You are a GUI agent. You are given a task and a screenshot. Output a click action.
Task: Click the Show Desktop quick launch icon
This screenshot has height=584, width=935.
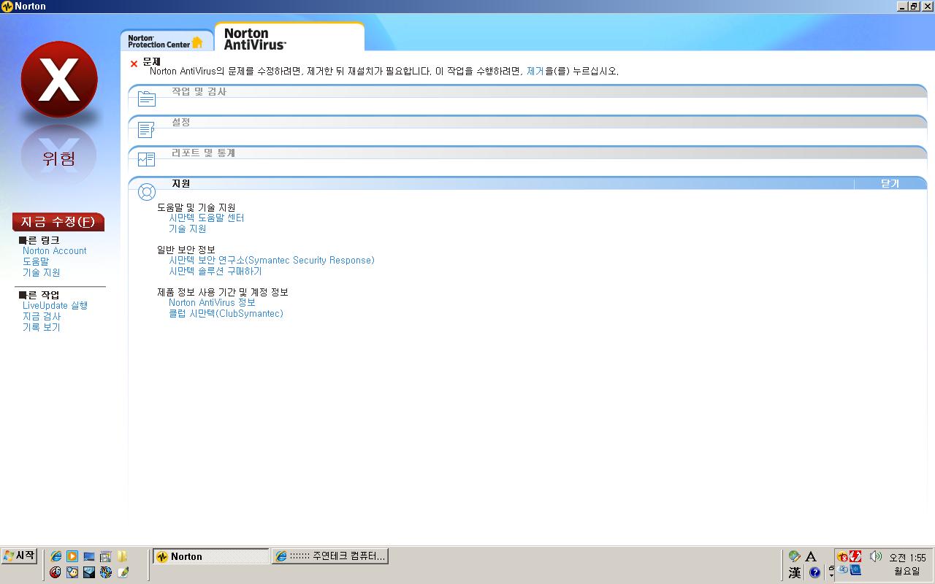click(x=89, y=556)
